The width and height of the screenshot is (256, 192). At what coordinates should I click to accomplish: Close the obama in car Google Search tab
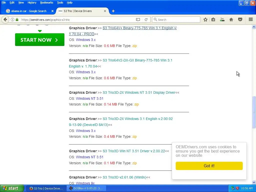click(52, 11)
